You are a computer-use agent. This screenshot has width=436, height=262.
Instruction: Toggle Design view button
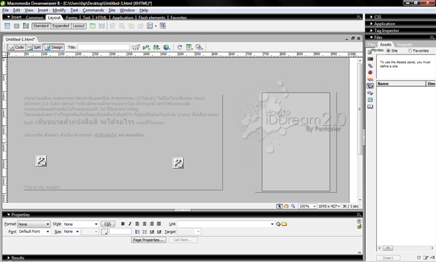coord(54,47)
